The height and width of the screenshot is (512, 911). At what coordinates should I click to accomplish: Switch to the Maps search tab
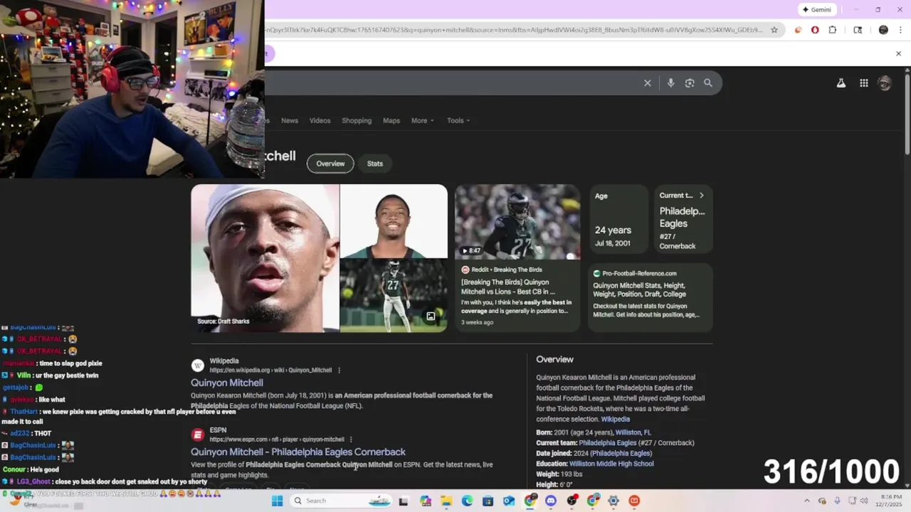[x=391, y=120]
